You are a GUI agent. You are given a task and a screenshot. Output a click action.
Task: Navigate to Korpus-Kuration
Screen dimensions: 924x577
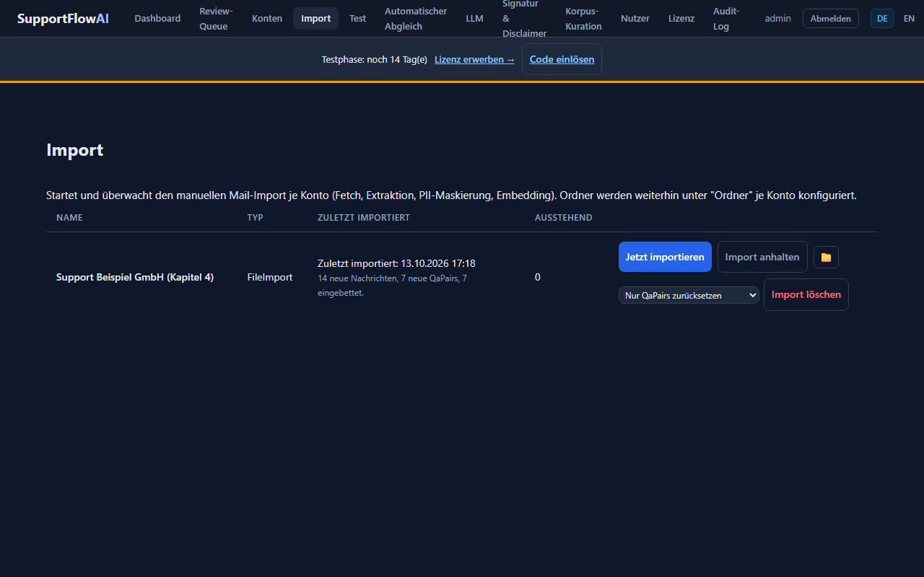click(x=583, y=19)
